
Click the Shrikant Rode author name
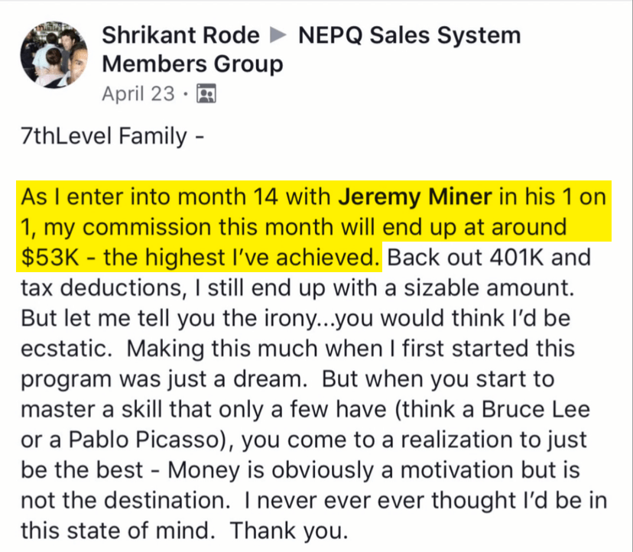coord(180,35)
